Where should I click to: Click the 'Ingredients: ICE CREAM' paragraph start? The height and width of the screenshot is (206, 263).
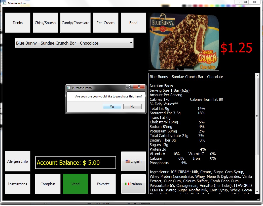click(x=170, y=172)
